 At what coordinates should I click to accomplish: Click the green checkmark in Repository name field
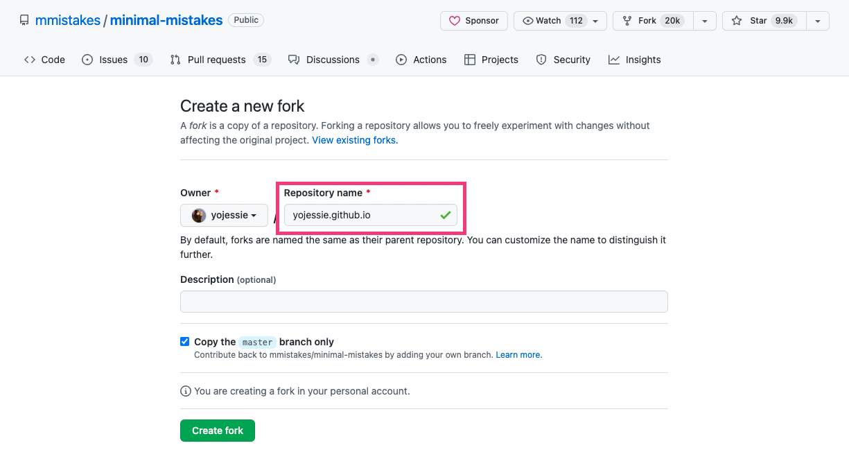[x=446, y=216]
